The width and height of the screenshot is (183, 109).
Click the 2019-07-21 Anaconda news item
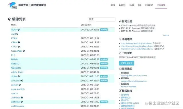coord(138,28)
